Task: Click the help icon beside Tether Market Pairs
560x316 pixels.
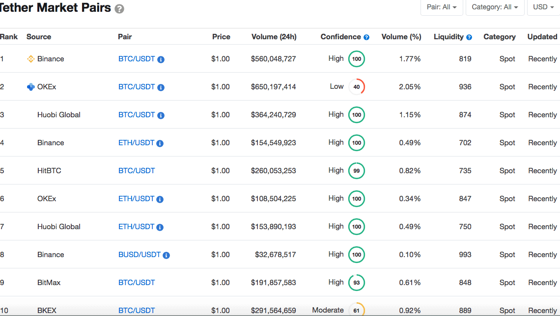Action: click(119, 9)
